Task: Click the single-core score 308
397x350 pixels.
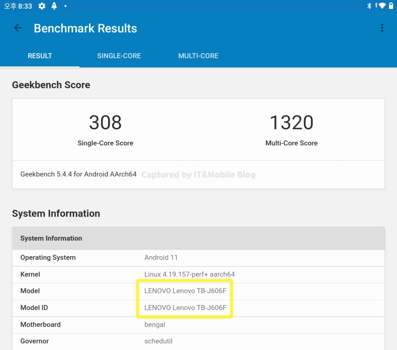Action: (x=105, y=122)
